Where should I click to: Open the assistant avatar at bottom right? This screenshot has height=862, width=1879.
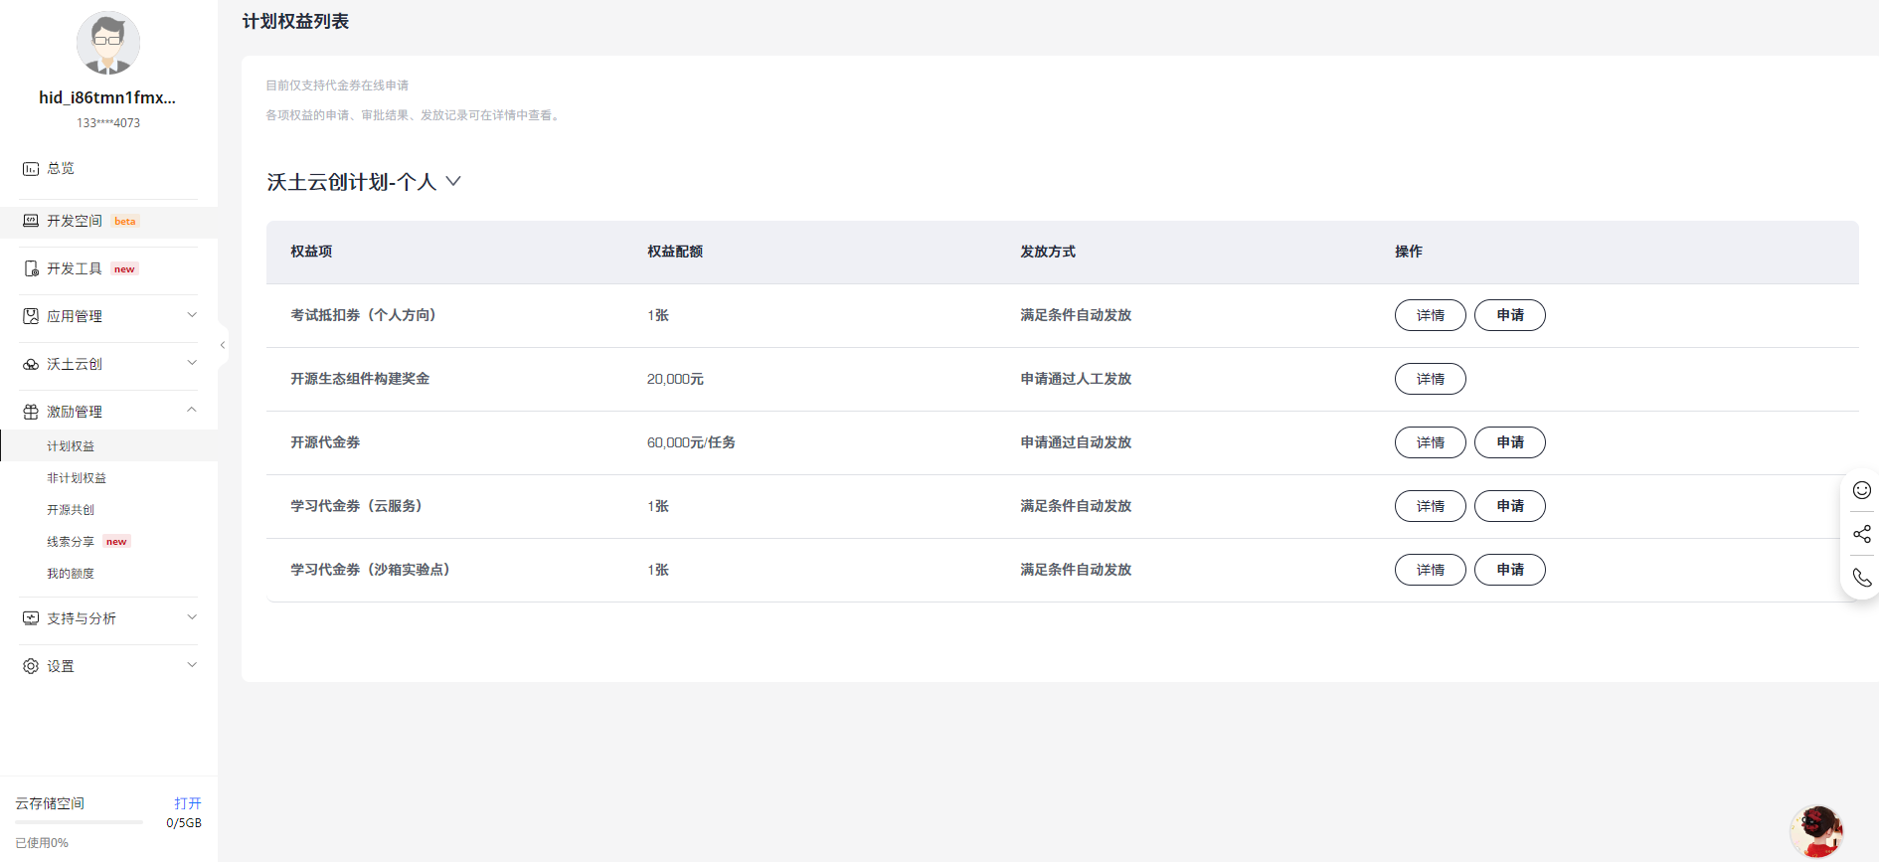1815,831
